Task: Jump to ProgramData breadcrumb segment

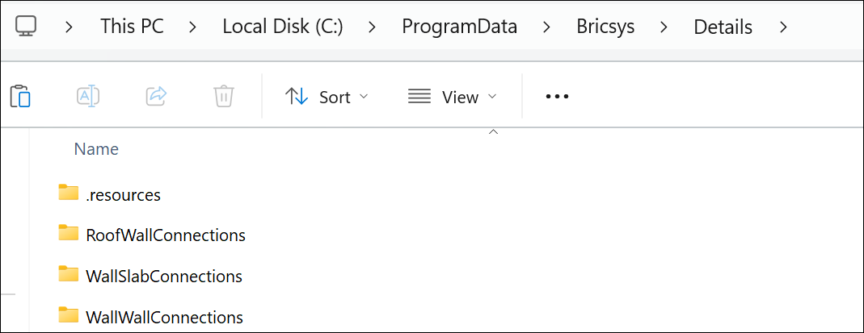Action: (x=460, y=27)
